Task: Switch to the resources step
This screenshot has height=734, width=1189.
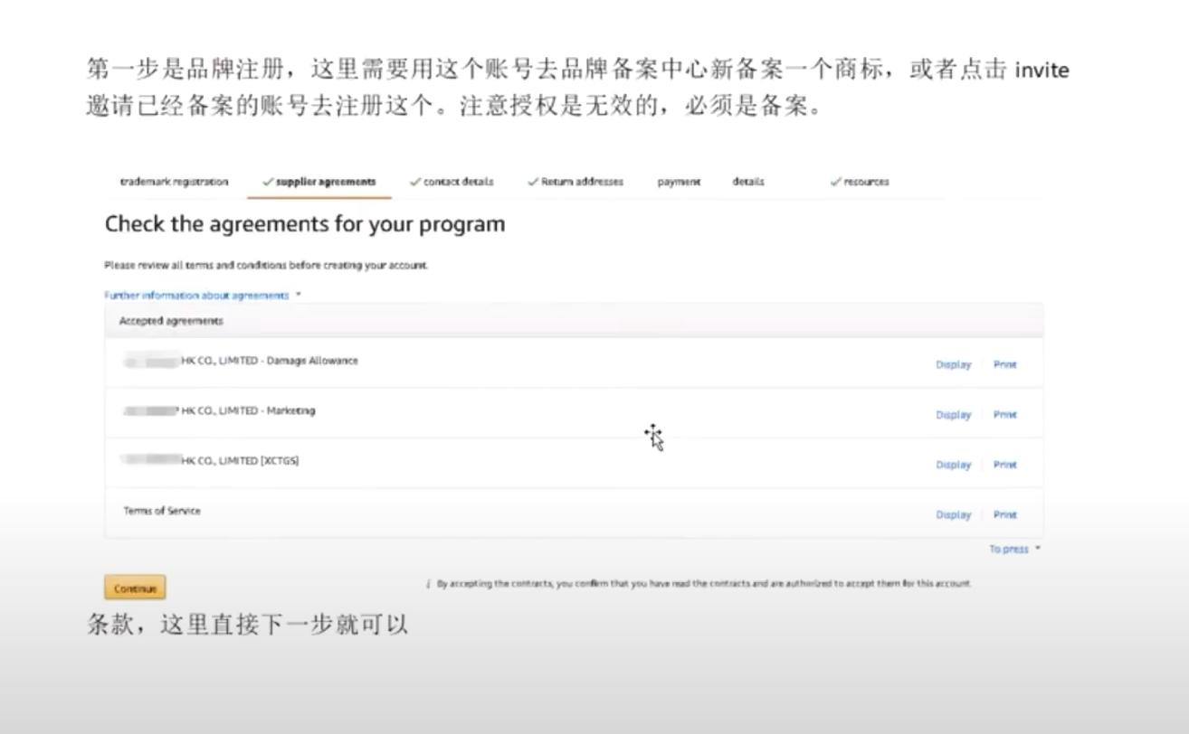Action: click(x=866, y=181)
